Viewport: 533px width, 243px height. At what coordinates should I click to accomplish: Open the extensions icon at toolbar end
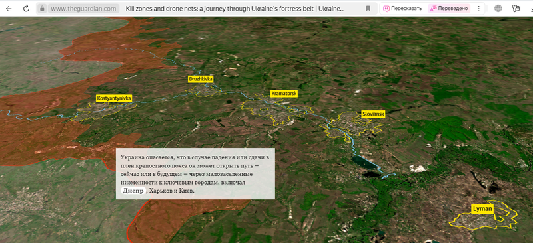pos(516,9)
